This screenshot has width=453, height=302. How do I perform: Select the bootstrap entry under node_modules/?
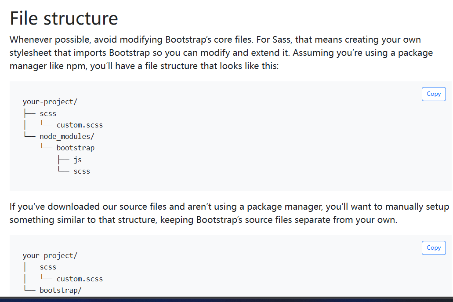point(76,148)
